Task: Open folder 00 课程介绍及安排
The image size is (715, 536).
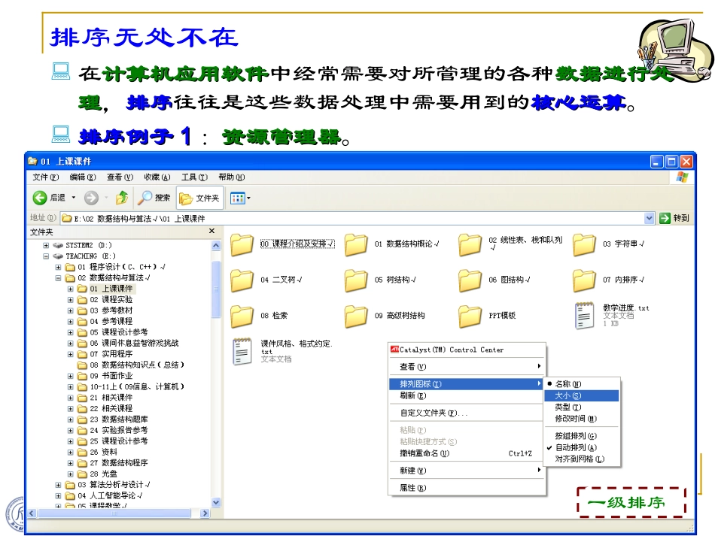Action: 242,244
